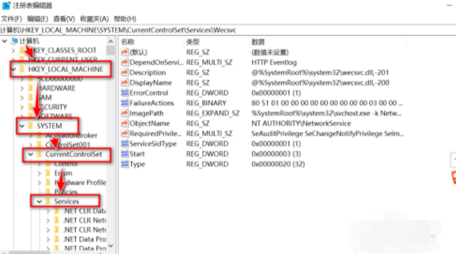Click the 数据 column header
The height and width of the screenshot is (254, 456).
point(258,42)
